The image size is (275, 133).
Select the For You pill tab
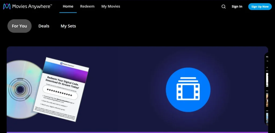19,26
